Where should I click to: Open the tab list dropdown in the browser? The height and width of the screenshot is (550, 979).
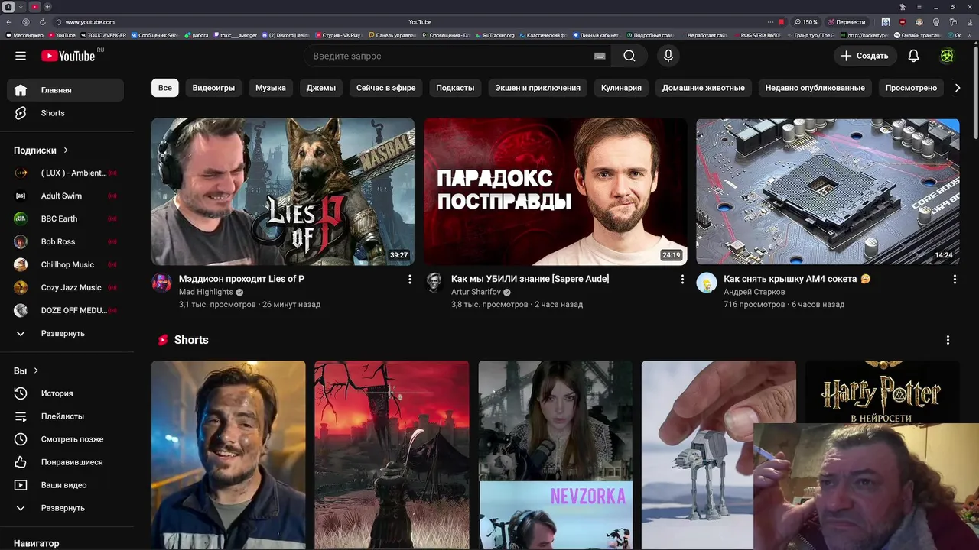point(21,7)
